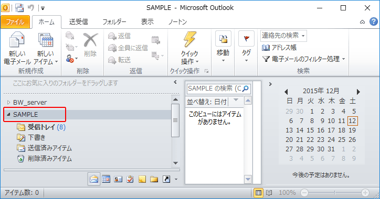Create a new email with 新しい電子メール

pyautogui.click(x=17, y=48)
